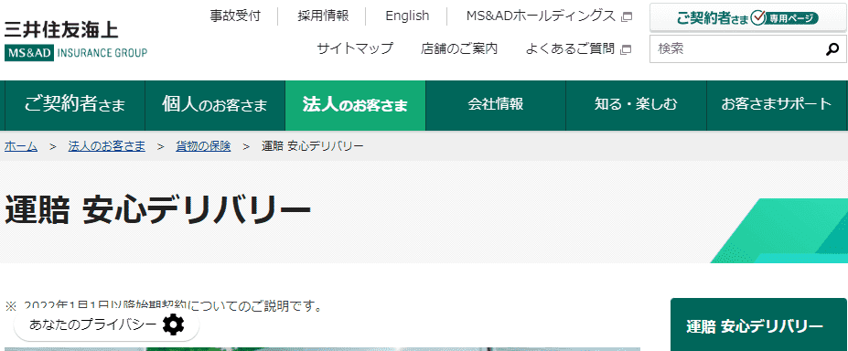Open the 事故受付 link
Viewport: 848px width, 351px height.
coord(235,16)
